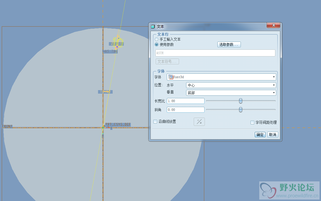Select the PRT_CSYS_DEF coordinate system label
The width and height of the screenshot is (321, 201).
tap(118, 124)
